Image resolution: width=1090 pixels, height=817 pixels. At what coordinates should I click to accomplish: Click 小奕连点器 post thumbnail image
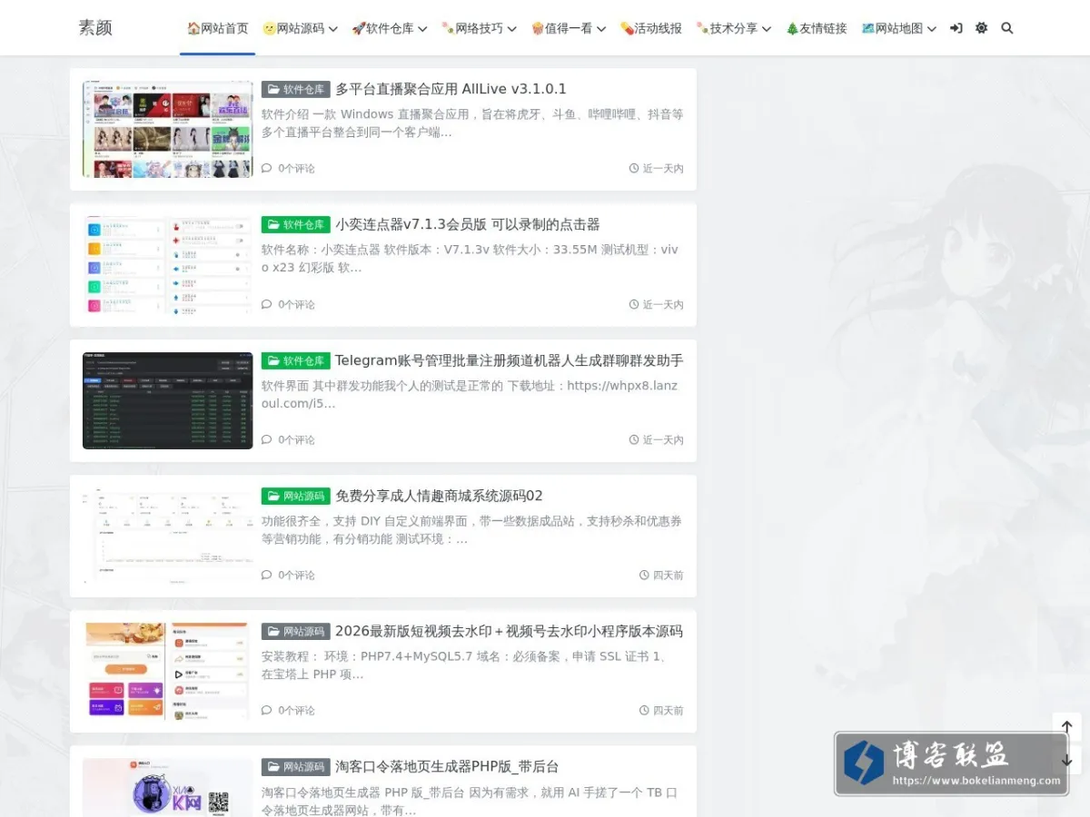point(168,265)
